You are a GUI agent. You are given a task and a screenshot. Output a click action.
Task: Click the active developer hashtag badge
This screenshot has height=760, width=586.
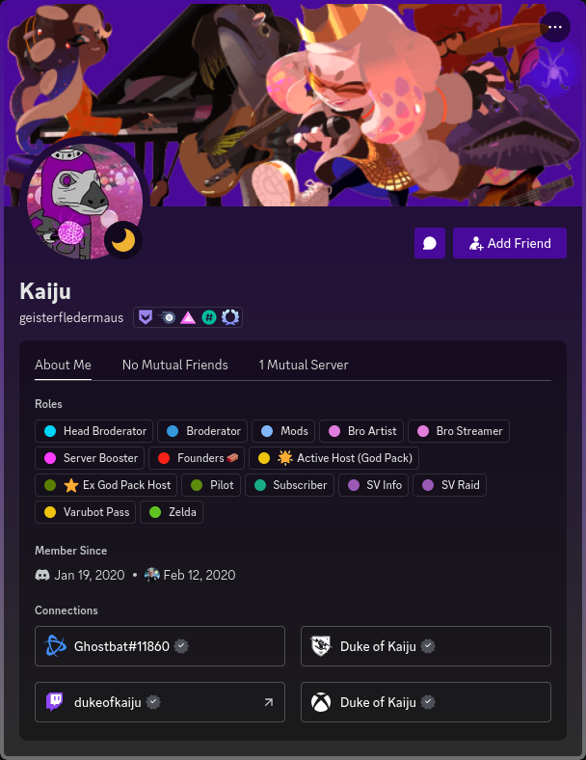tap(209, 317)
